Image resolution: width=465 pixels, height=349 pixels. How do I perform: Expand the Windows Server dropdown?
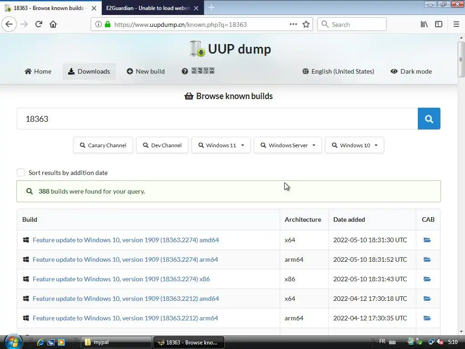pos(287,145)
